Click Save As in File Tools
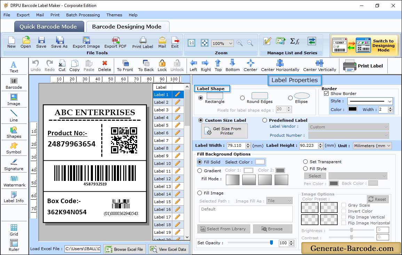The width and height of the screenshot is (402, 255). pos(59,42)
